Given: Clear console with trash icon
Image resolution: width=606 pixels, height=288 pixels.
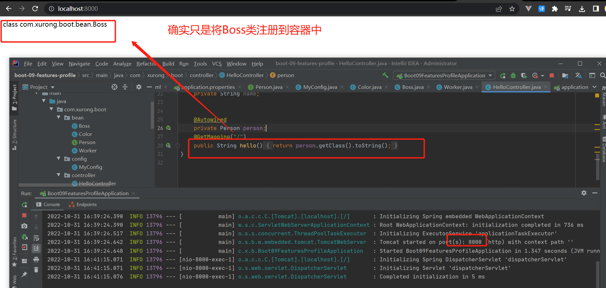Looking at the screenshot, I should [x=36, y=270].
